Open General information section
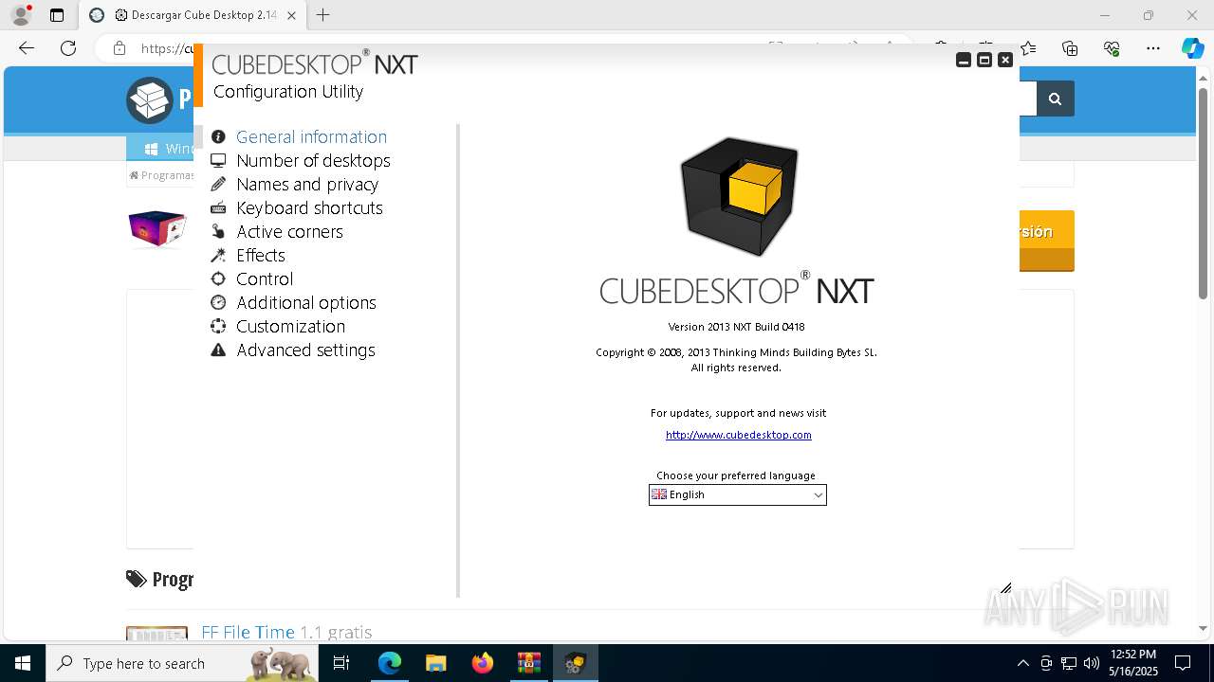 [311, 136]
